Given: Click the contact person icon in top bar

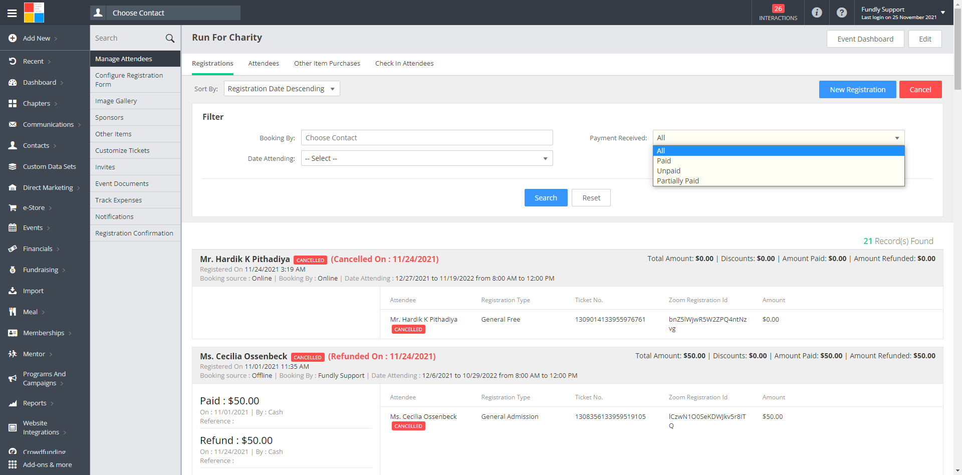Looking at the screenshot, I should (x=98, y=13).
